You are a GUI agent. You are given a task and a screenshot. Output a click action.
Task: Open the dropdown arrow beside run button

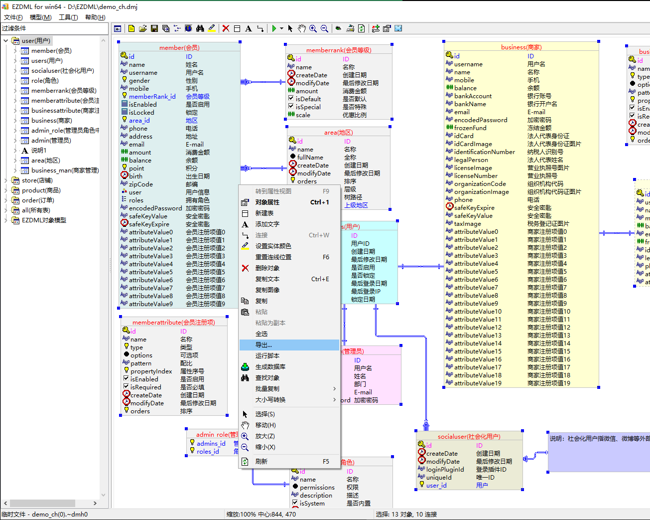[281, 28]
